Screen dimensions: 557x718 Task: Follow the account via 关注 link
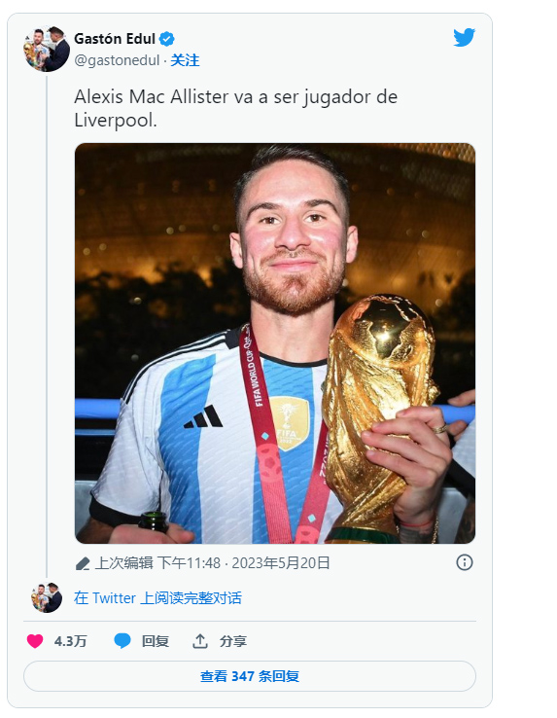tap(185, 60)
